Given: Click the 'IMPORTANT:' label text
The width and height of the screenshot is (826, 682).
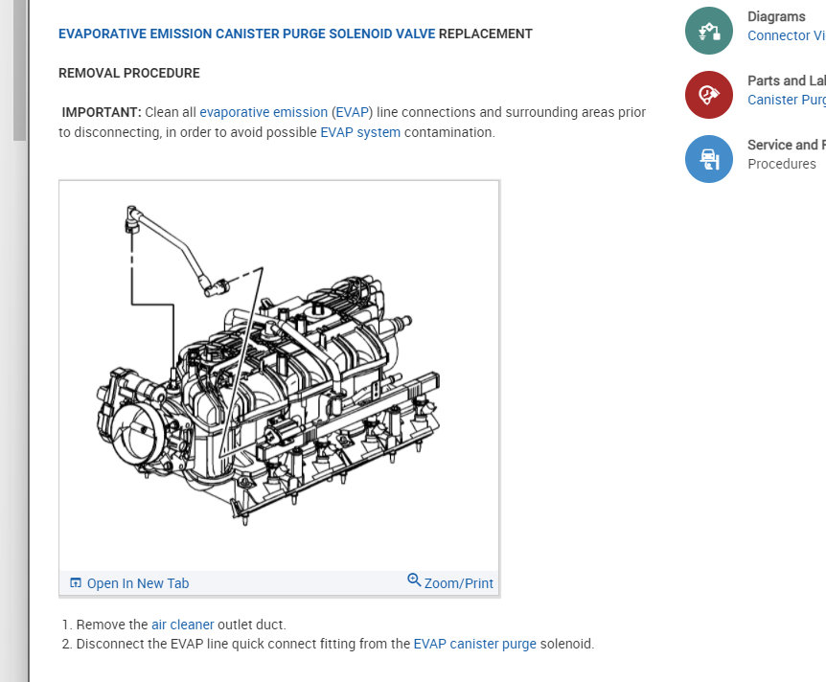Looking at the screenshot, I should click(102, 112).
